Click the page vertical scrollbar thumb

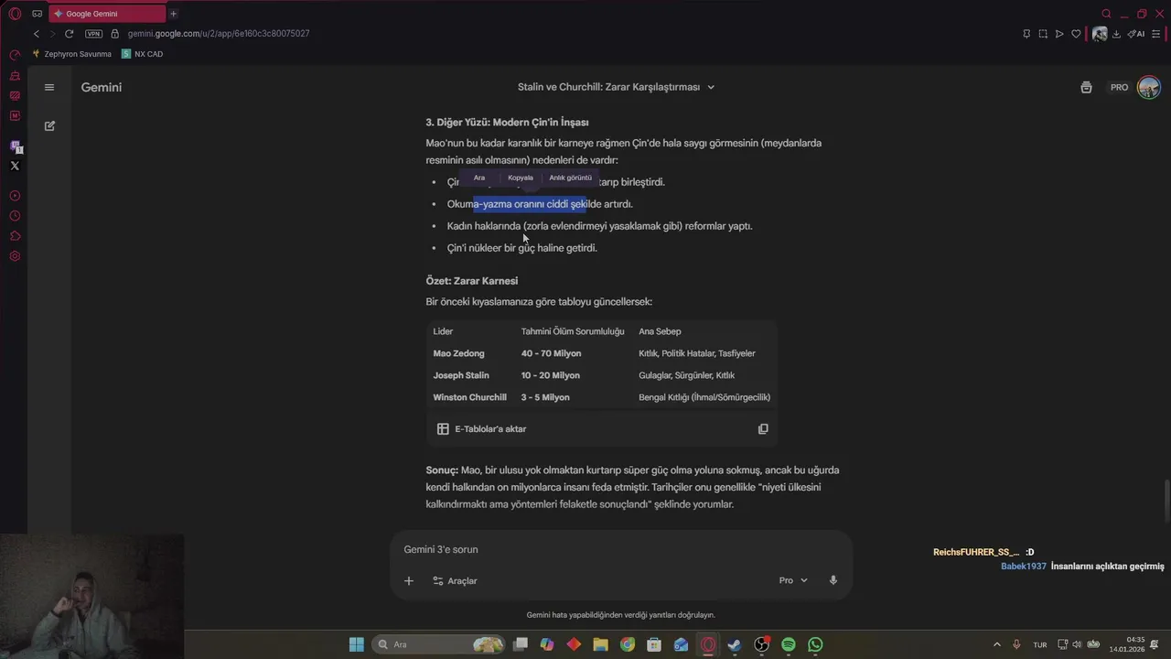tap(1166, 502)
